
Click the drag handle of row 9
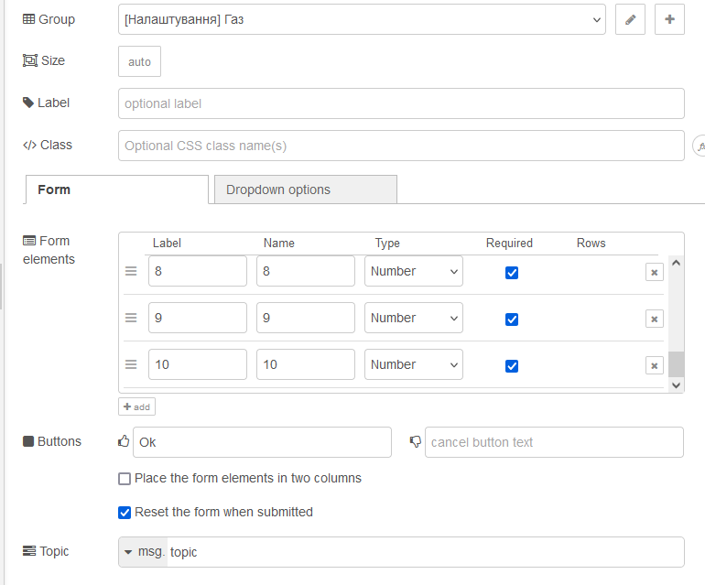pos(131,318)
